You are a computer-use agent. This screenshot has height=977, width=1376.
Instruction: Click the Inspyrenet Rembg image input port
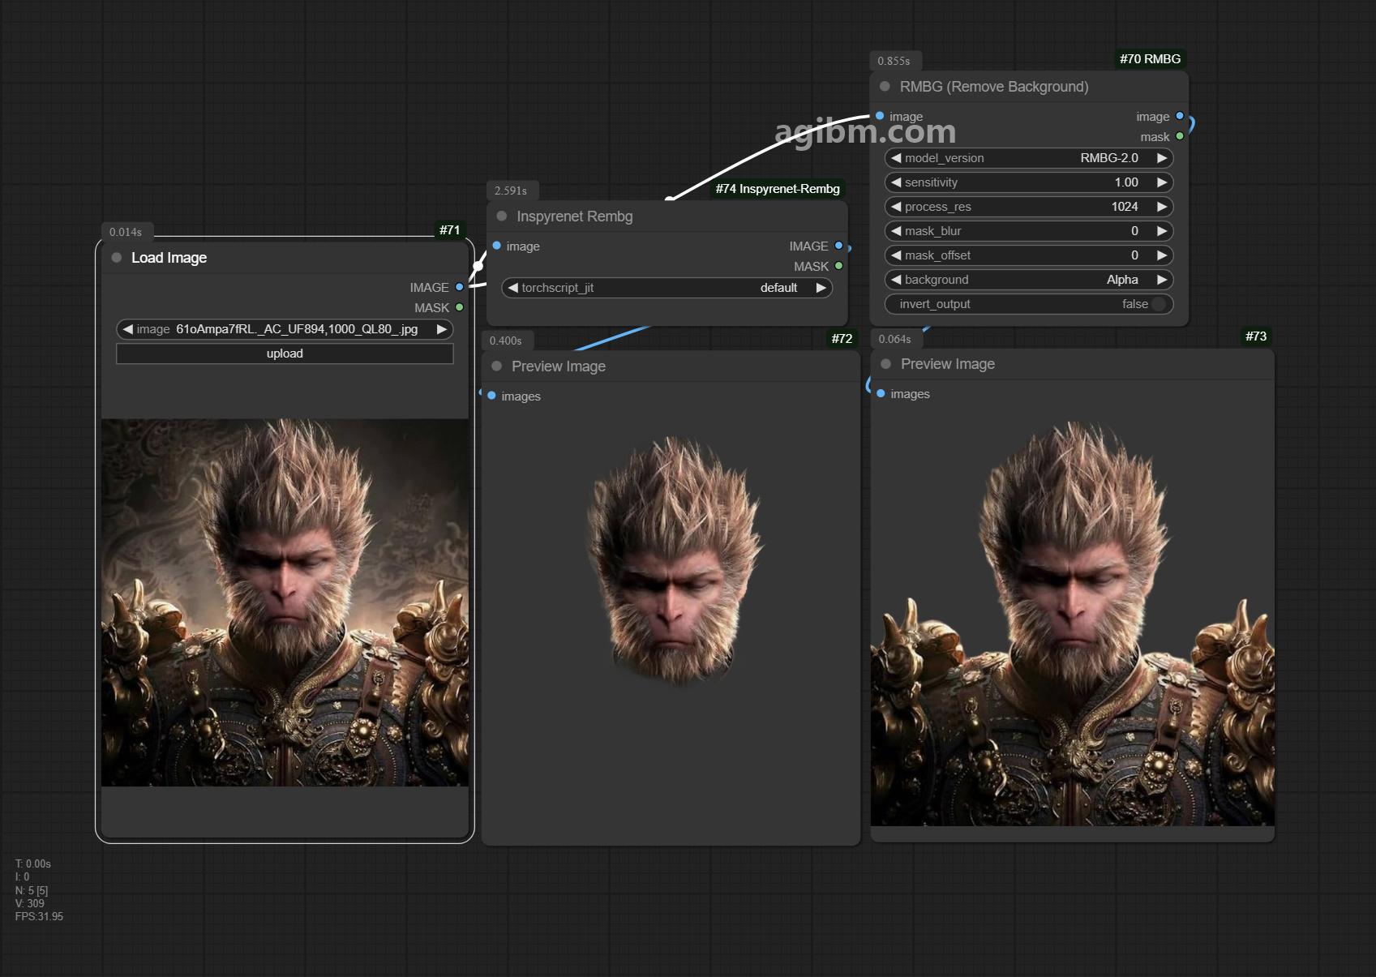click(497, 246)
